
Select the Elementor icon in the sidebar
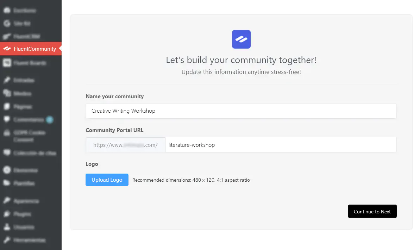pyautogui.click(x=7, y=170)
